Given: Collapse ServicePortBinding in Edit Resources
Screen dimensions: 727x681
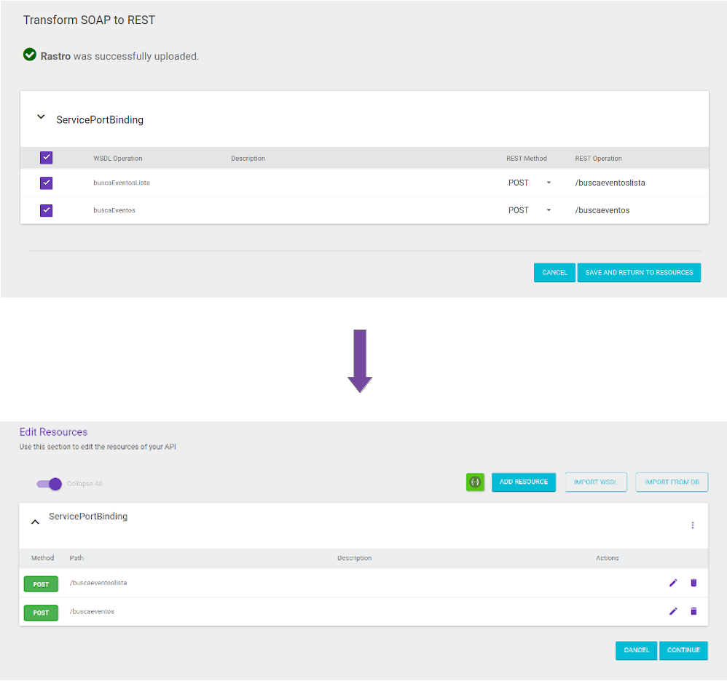Looking at the screenshot, I should (x=35, y=521).
